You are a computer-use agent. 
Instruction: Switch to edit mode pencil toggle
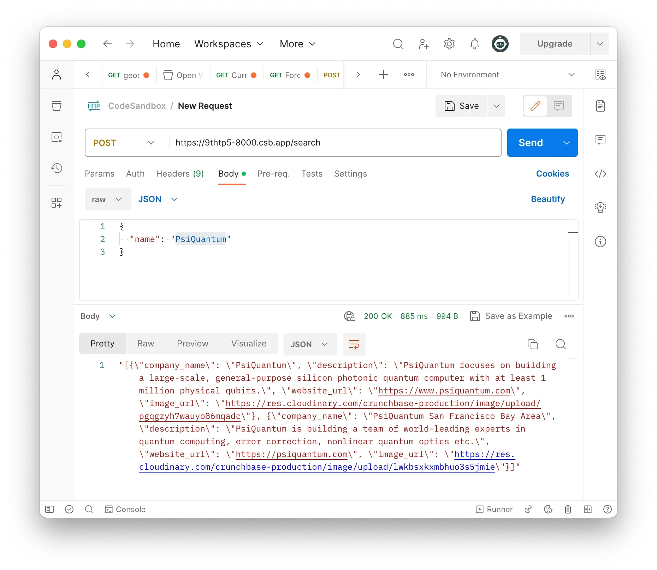tap(535, 106)
